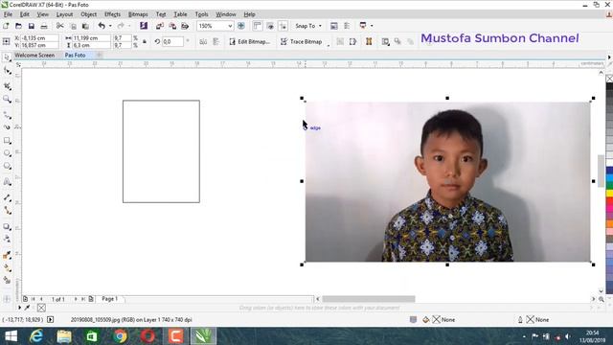Expand the document palette arrow at bottom
This screenshot has width=613, height=345.
[x=19, y=308]
